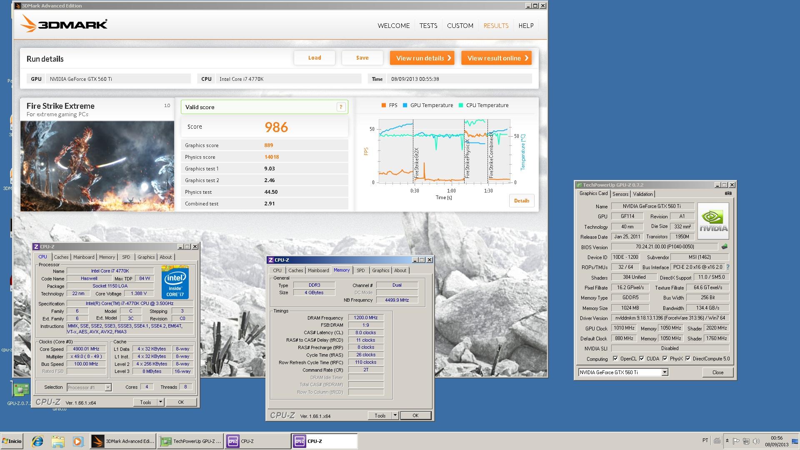Screen dimensions: 800x450
Task: Click Tools button in CPU-Z Memory window
Action: [x=380, y=415]
